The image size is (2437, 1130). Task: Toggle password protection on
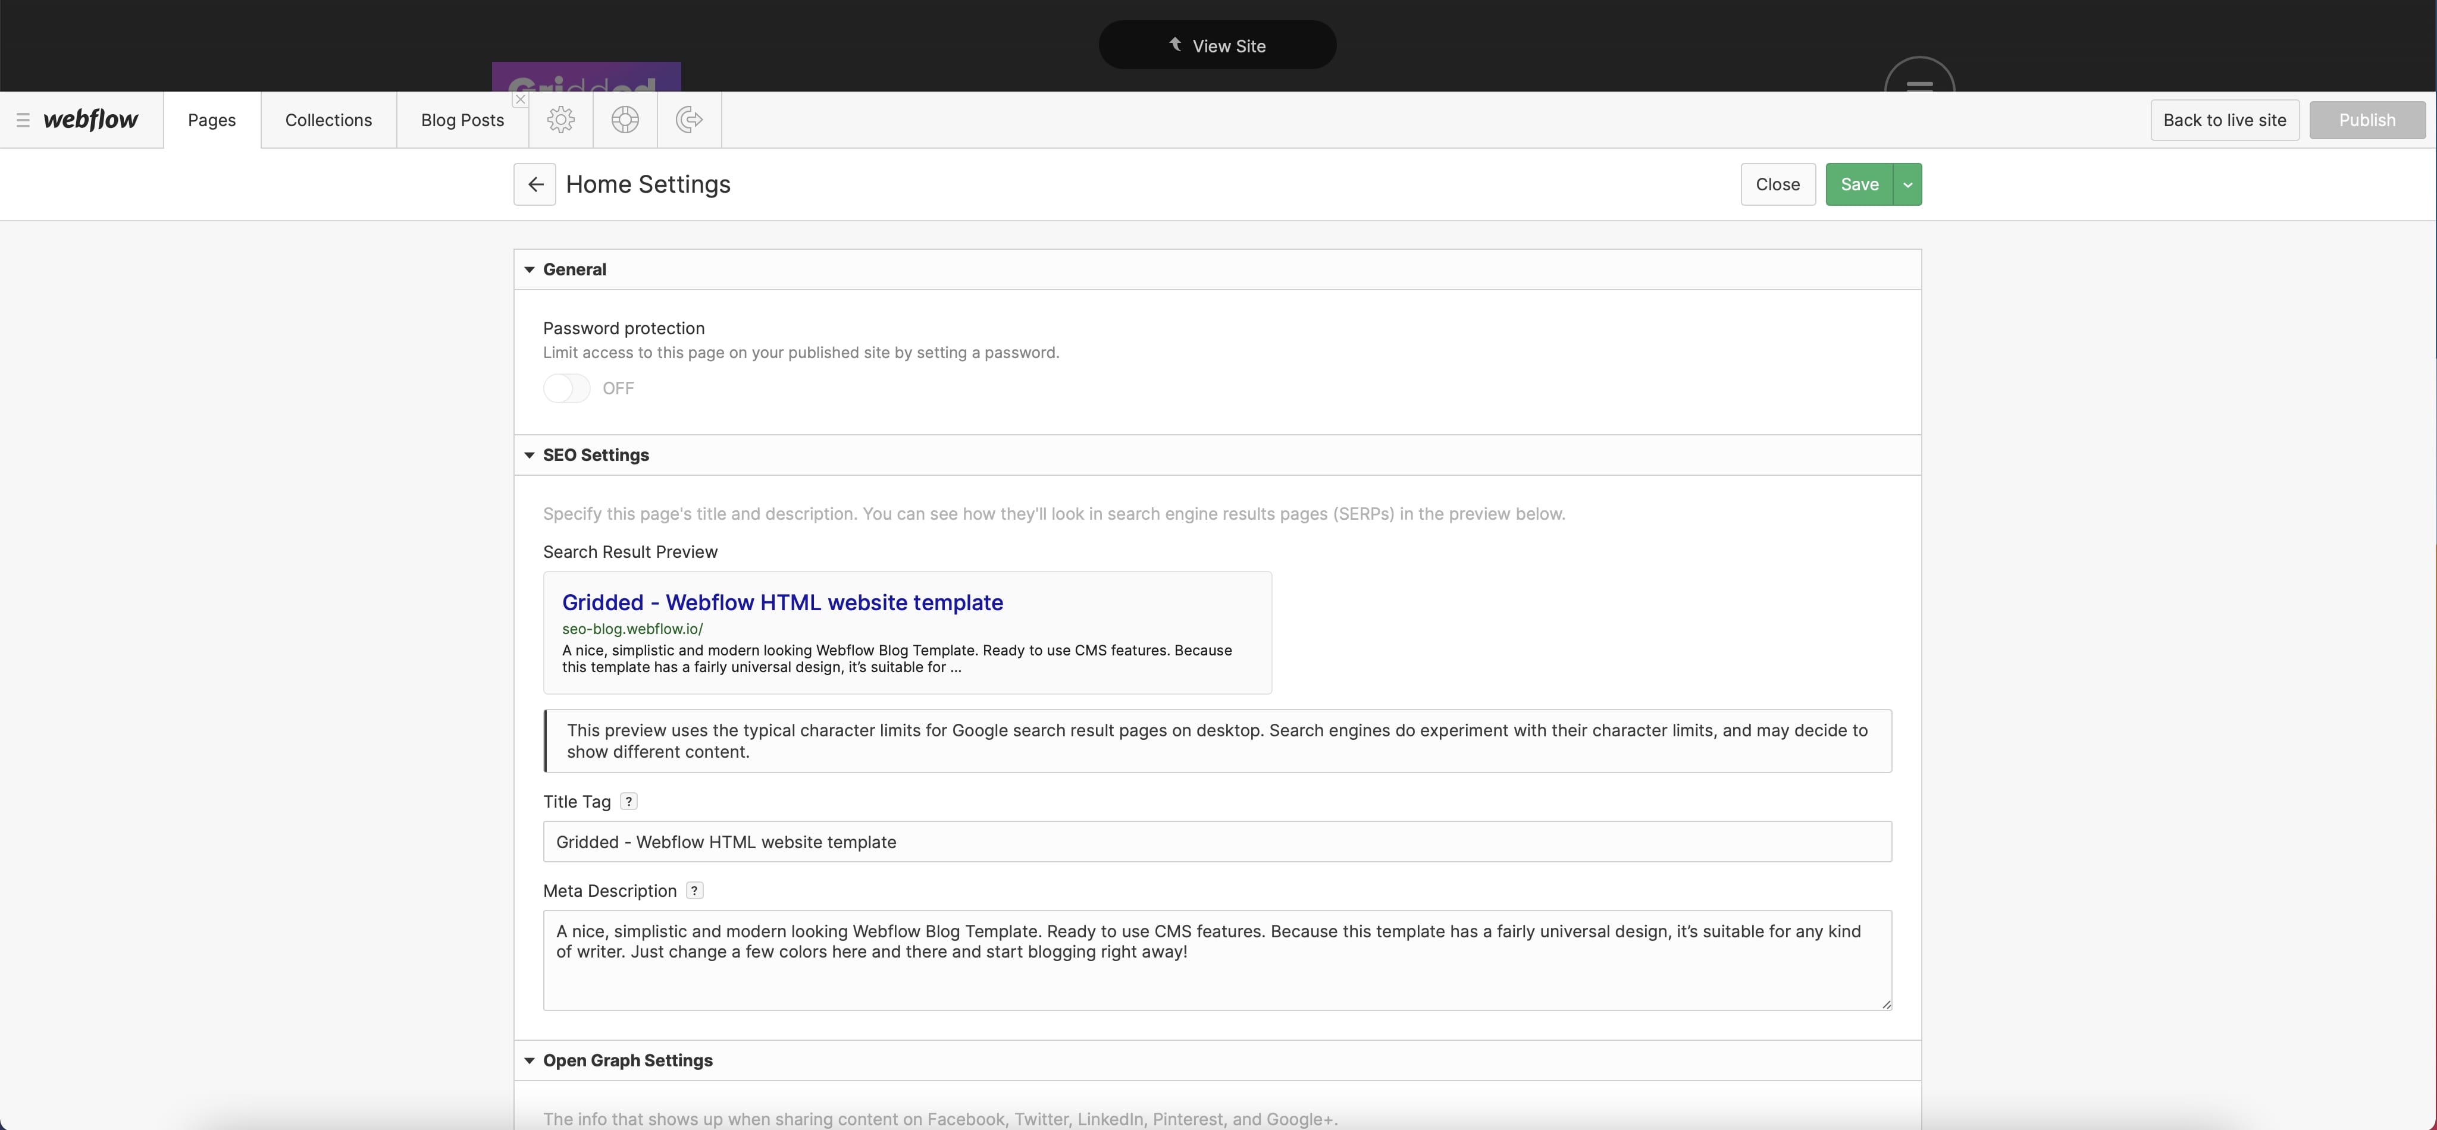(566, 388)
